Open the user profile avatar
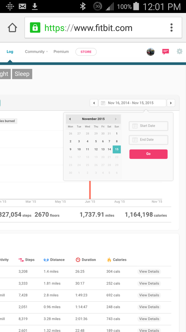Viewport: 186px width, 332px height. tap(151, 52)
